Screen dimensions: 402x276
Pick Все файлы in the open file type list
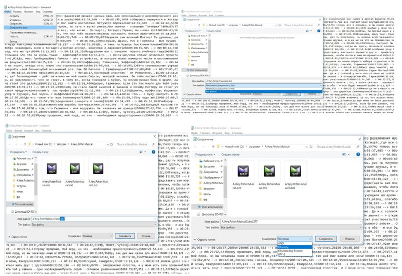[x=263, y=91]
